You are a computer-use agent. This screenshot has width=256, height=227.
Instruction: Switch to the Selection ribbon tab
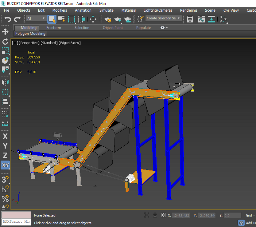point(82,28)
